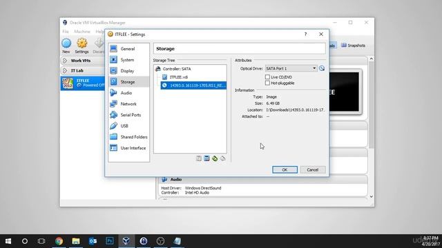Click Settings gear in VirtualBox Manager toolbar
442x248 pixels.
(x=81, y=46)
